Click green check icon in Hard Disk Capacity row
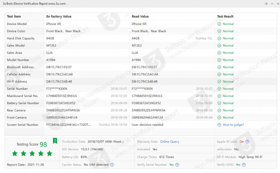Image resolution: width=280 pixels, height=173 pixels. 219,38
